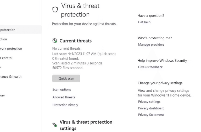
Task: Click the shield icon beside Virus & threat protection title
Action: coord(55,9)
